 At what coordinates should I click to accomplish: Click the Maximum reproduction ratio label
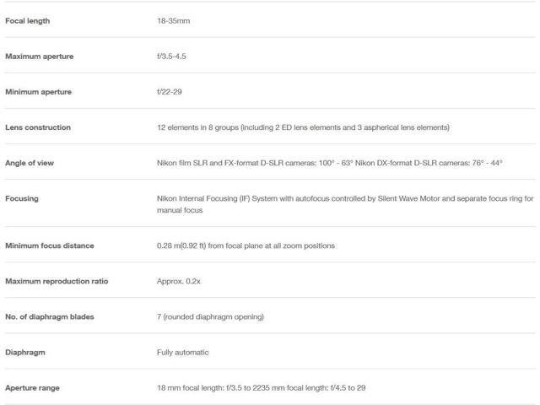point(57,281)
